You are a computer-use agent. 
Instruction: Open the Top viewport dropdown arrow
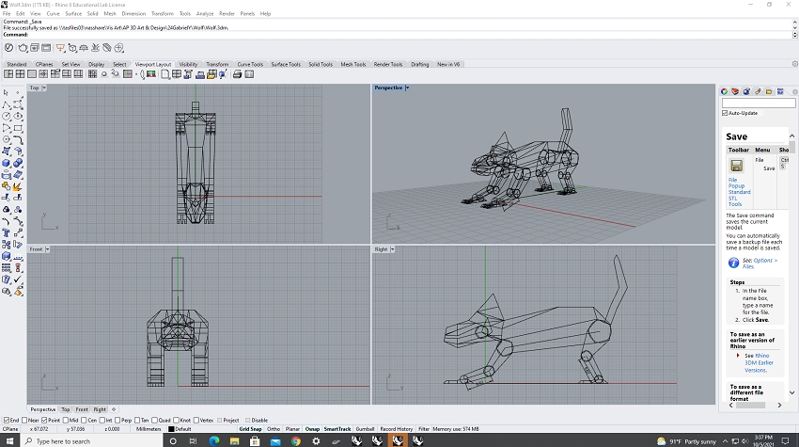[45, 88]
